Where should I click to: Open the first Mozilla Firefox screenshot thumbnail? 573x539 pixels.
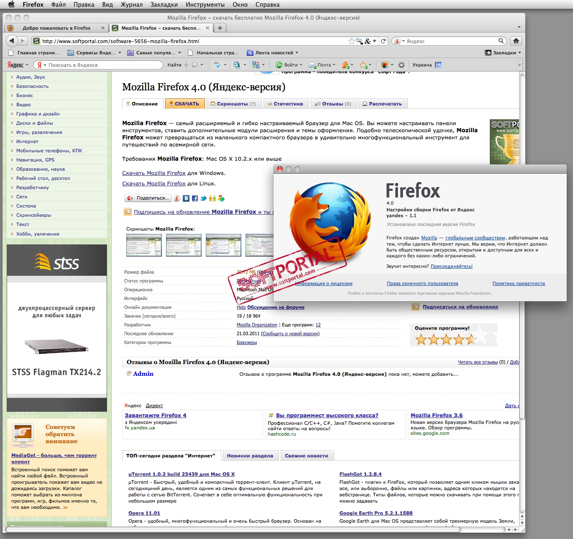pos(144,245)
